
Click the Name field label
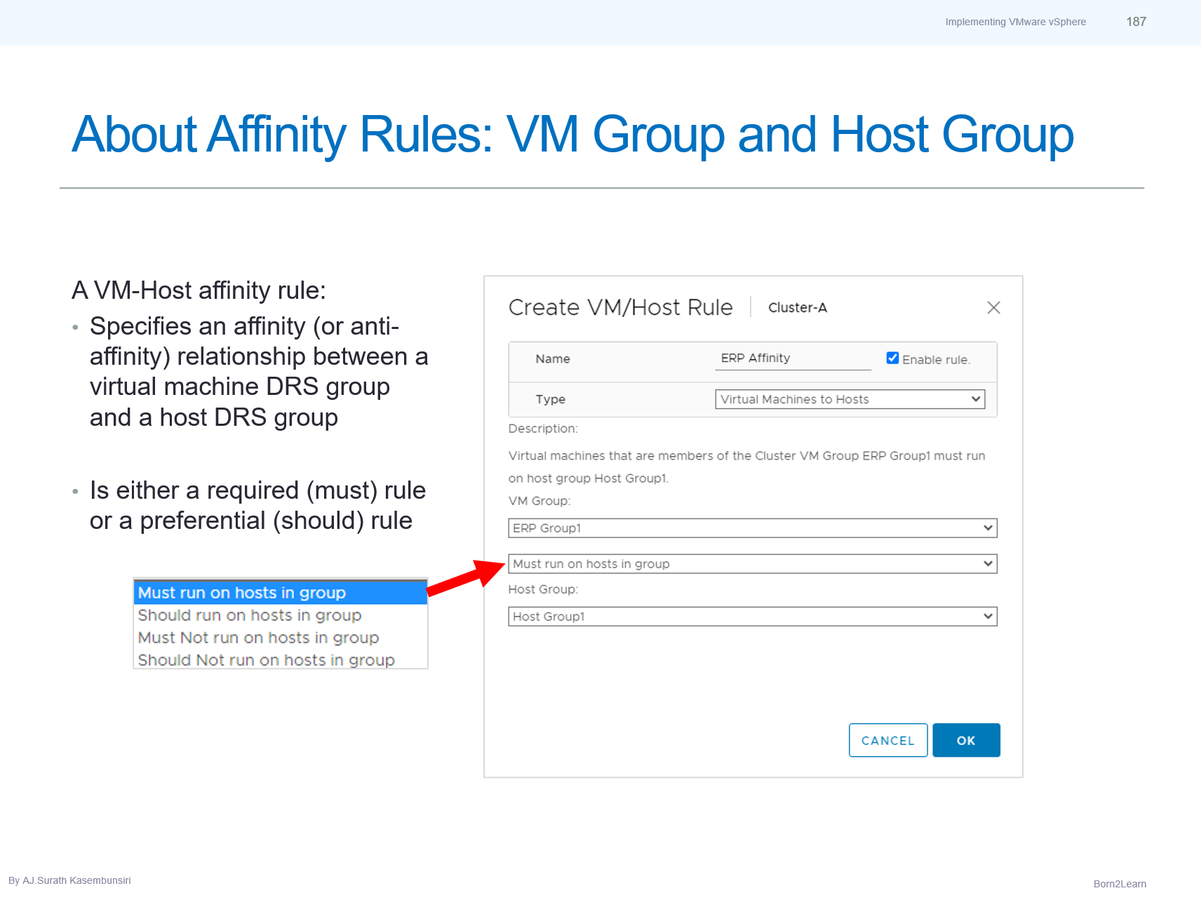click(552, 358)
